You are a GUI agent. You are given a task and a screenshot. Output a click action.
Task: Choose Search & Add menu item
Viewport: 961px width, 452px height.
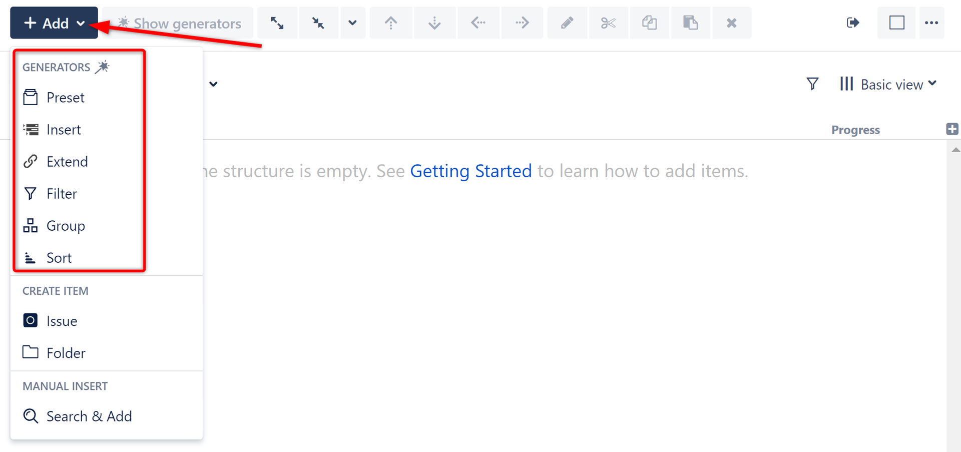tap(89, 416)
